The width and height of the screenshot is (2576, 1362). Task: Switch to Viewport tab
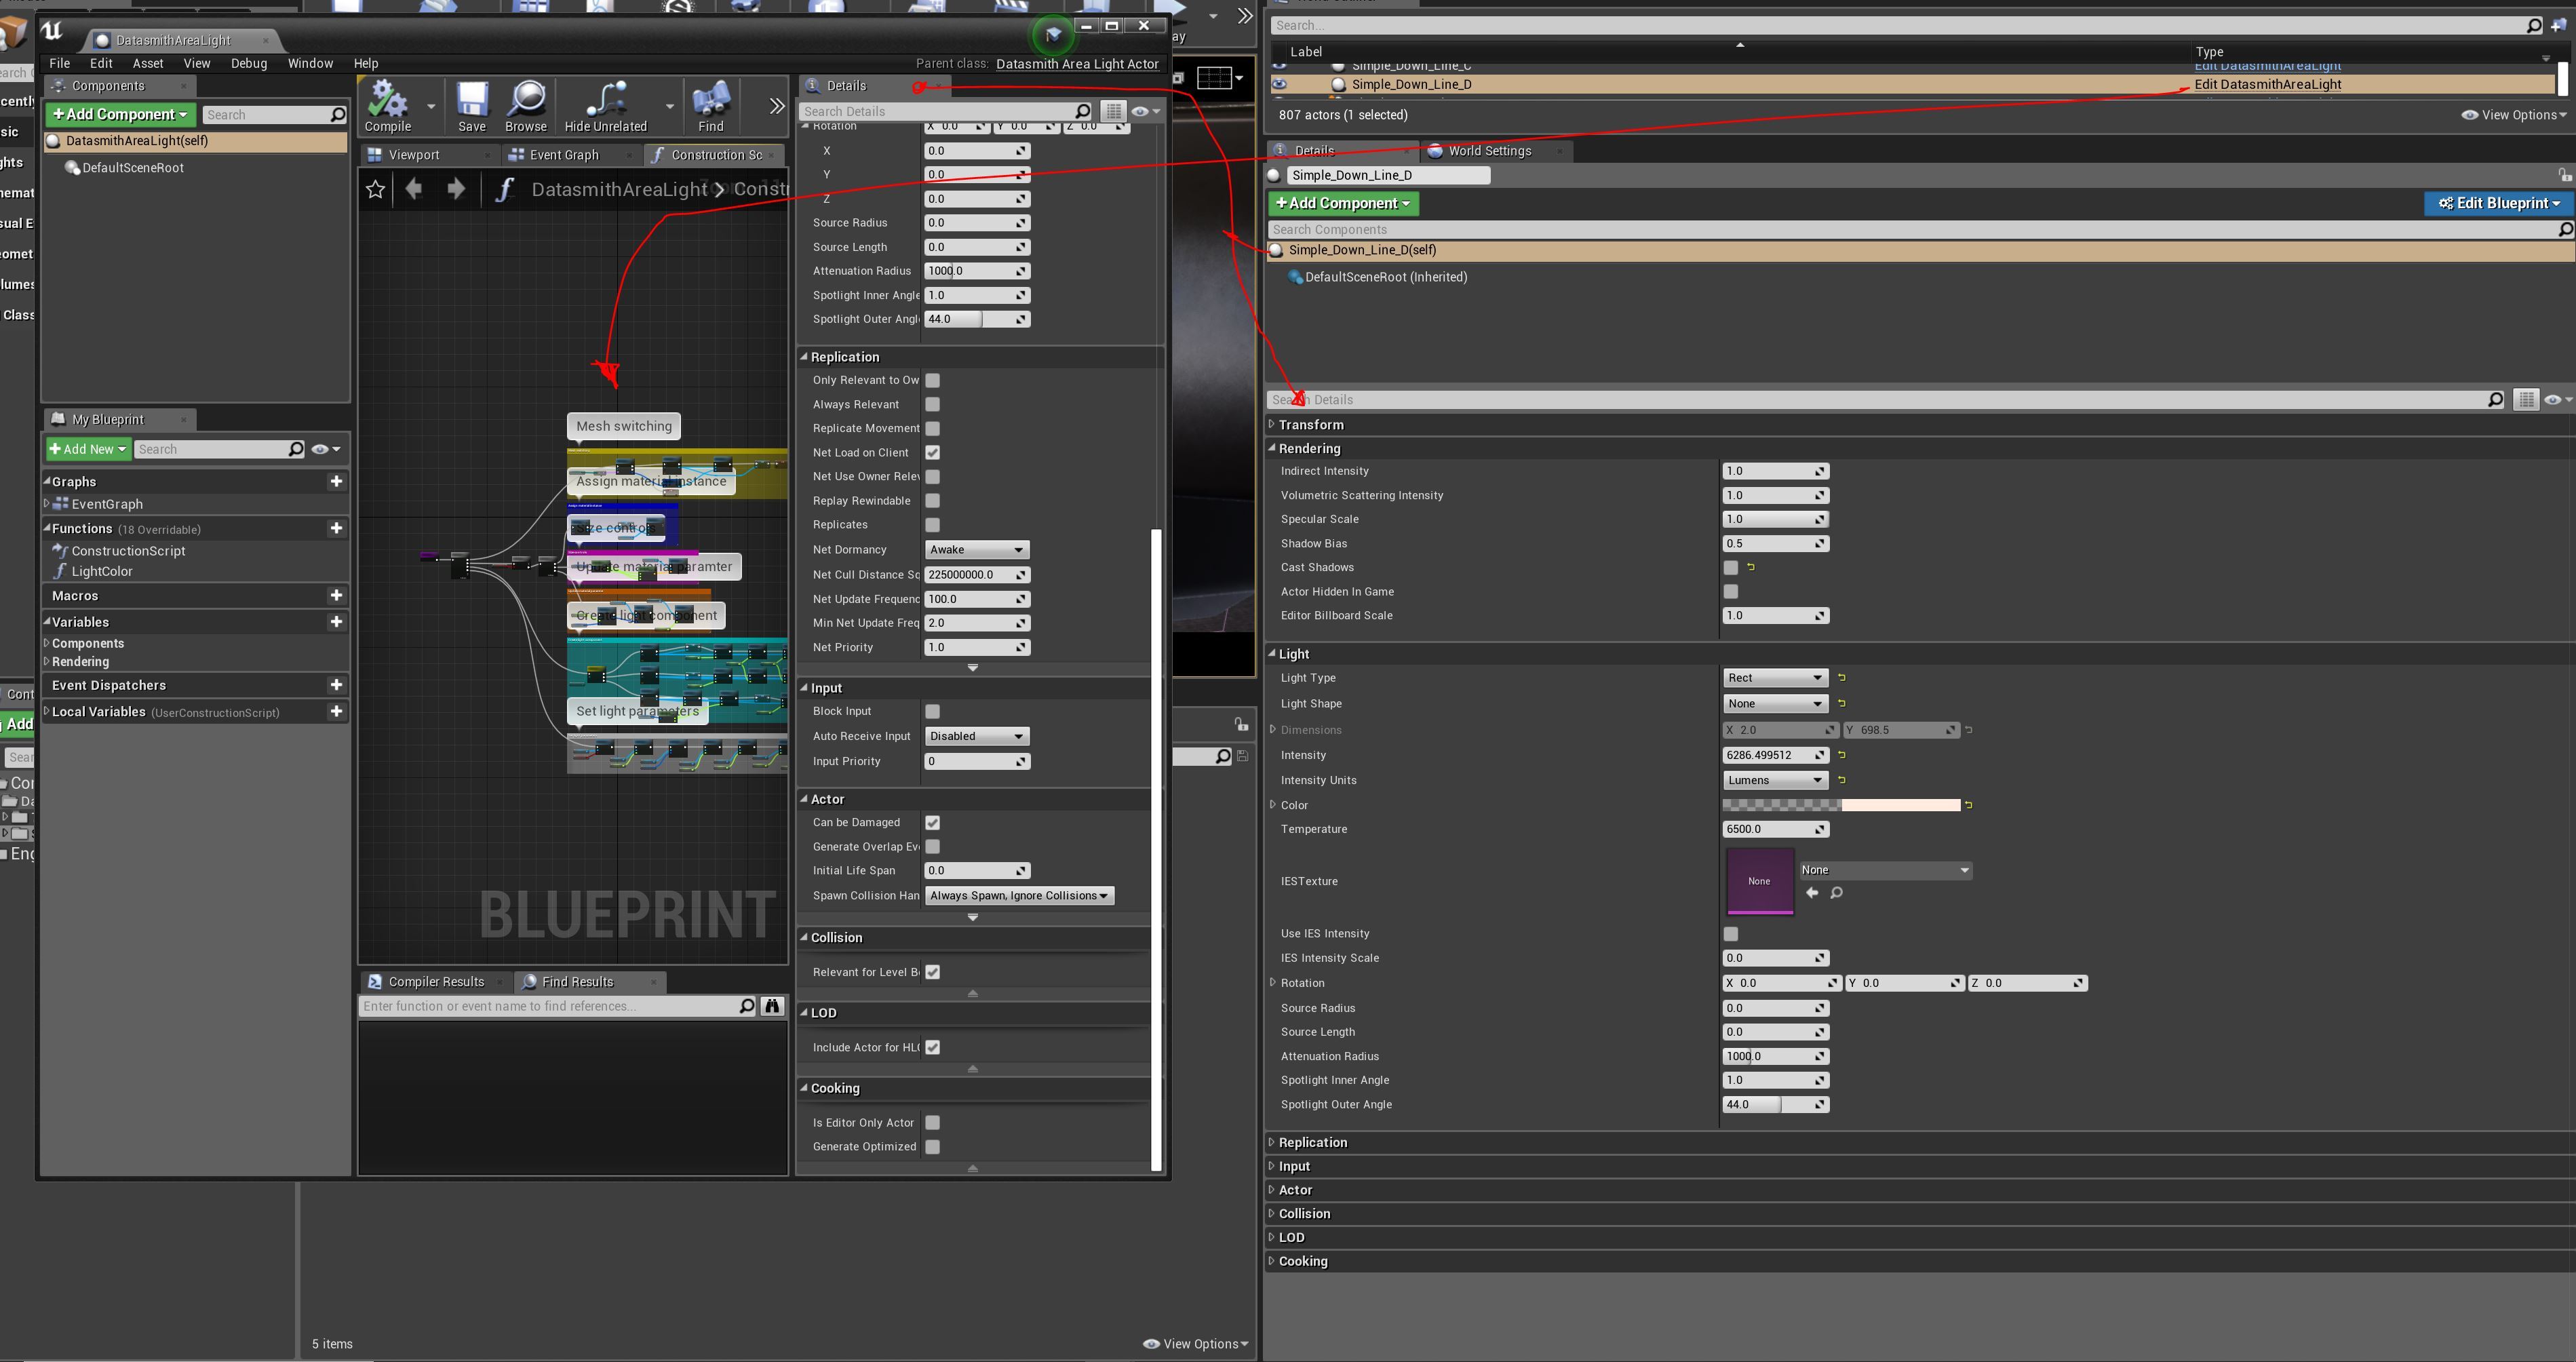(414, 155)
